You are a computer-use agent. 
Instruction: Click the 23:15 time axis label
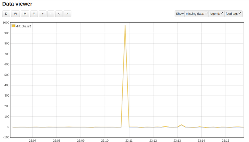click(x=226, y=141)
